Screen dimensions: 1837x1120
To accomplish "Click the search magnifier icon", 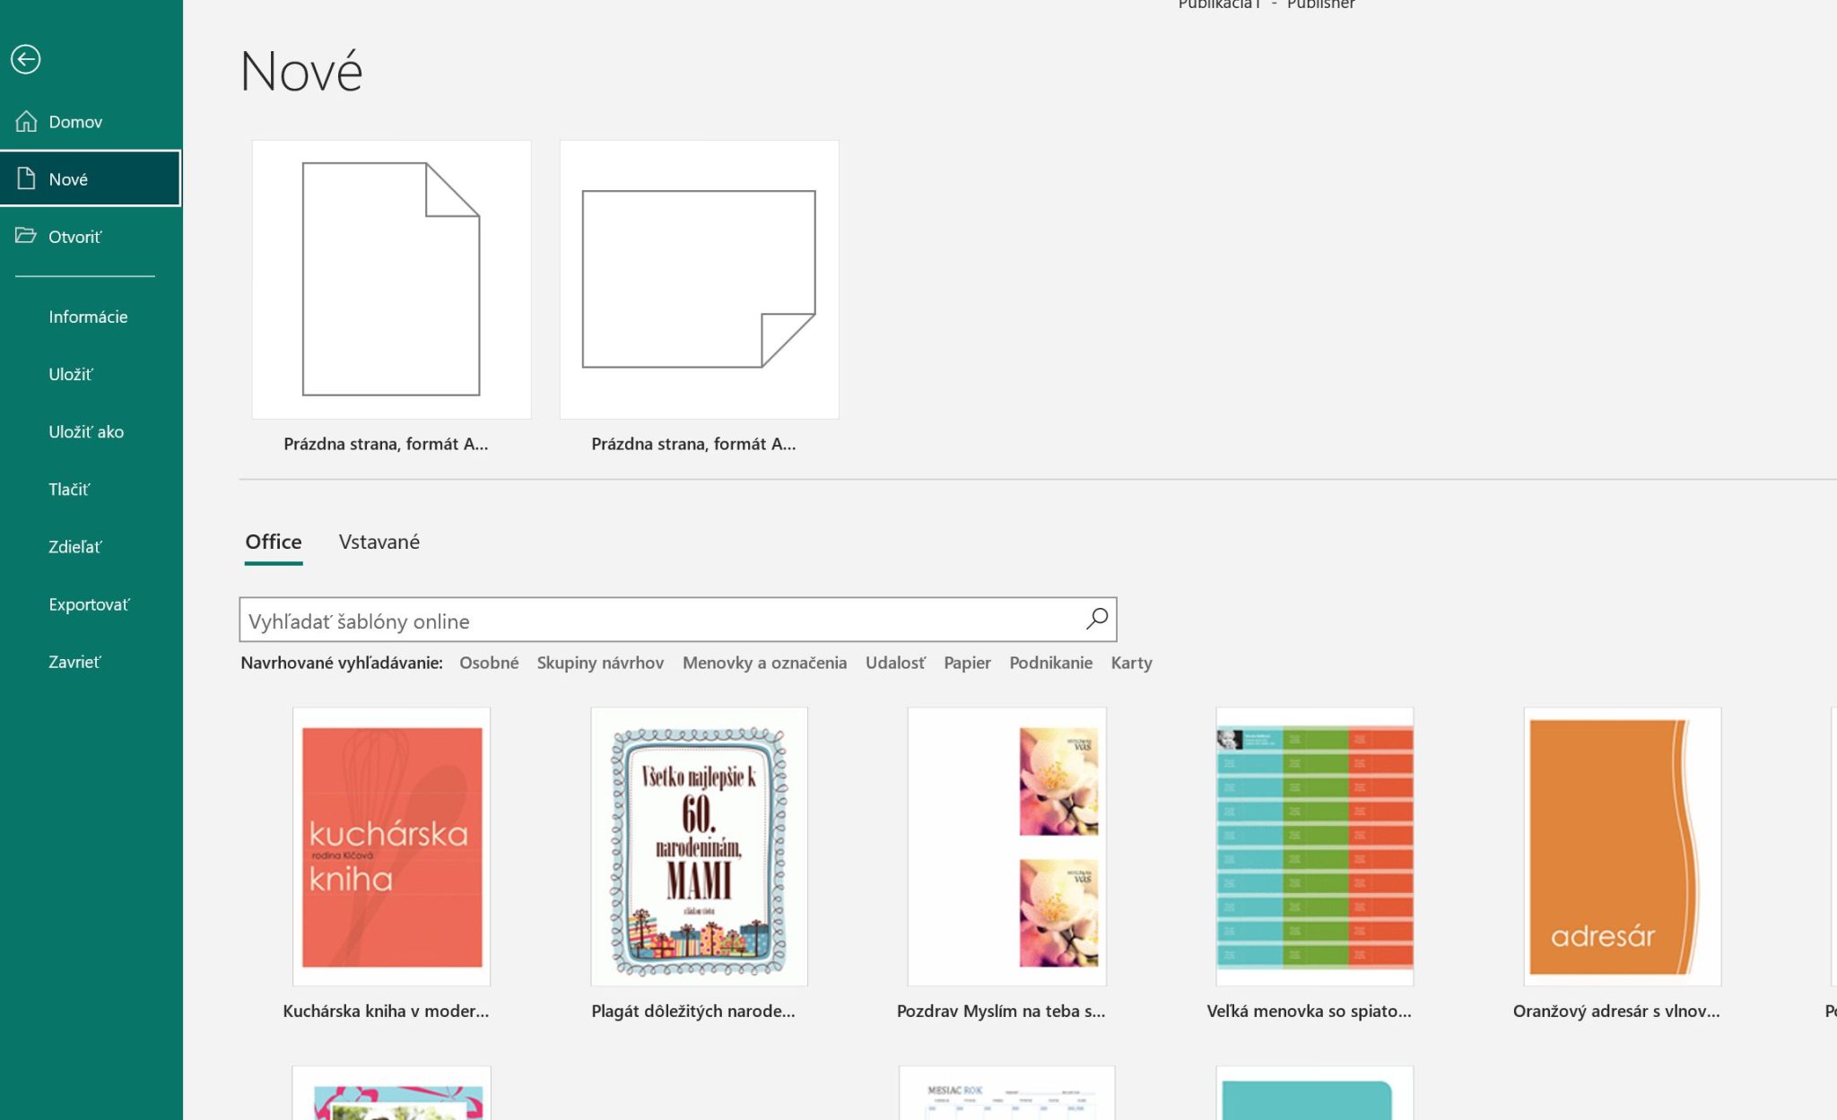I will tap(1097, 619).
